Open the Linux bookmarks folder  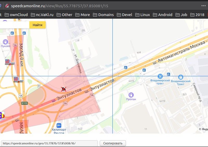pyautogui.click(x=142, y=15)
